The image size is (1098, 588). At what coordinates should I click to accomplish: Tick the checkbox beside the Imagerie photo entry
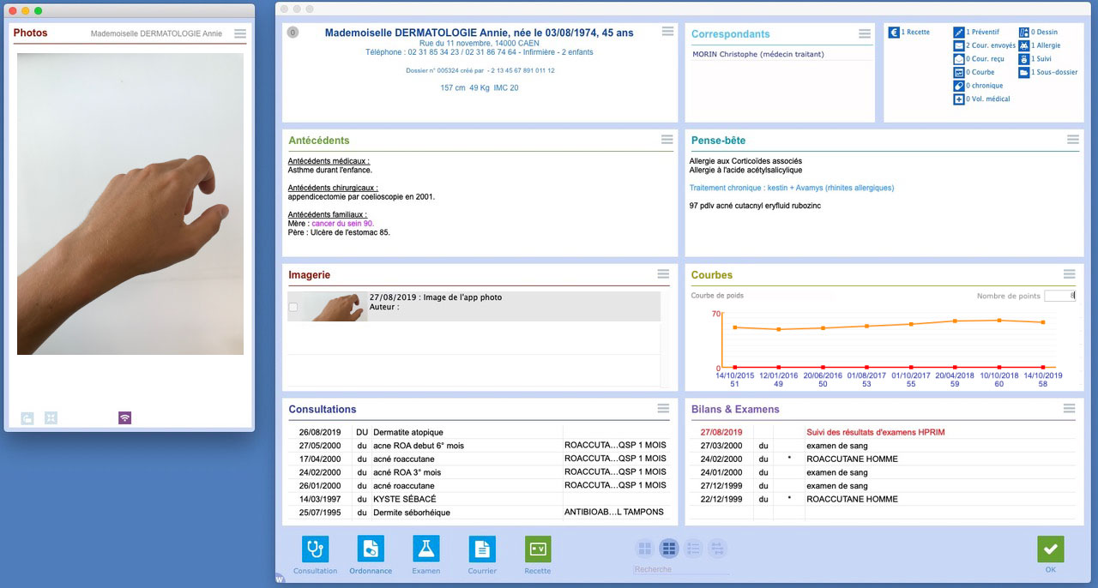pos(293,307)
